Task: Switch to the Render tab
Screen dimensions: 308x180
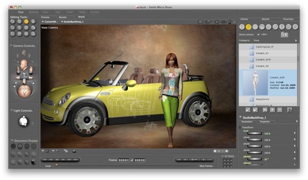Action: [x=63, y=17]
